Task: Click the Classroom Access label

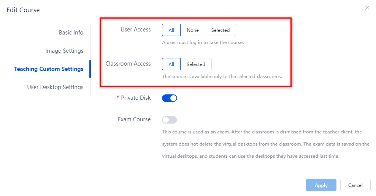Action: (x=128, y=64)
